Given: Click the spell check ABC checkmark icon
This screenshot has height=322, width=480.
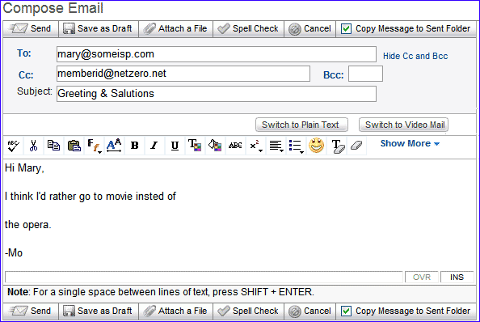Looking at the screenshot, I should click(14, 146).
